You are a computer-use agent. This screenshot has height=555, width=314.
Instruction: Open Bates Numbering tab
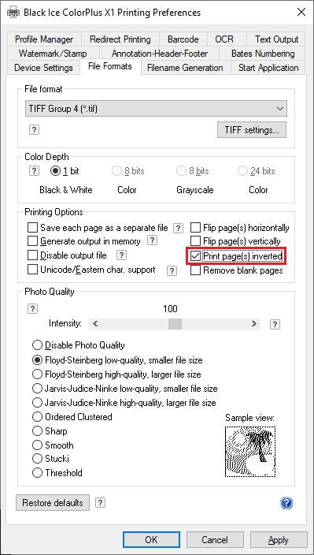263,54
